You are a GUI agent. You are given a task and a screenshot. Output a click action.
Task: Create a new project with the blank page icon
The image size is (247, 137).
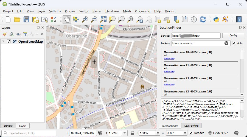pos(8,19)
